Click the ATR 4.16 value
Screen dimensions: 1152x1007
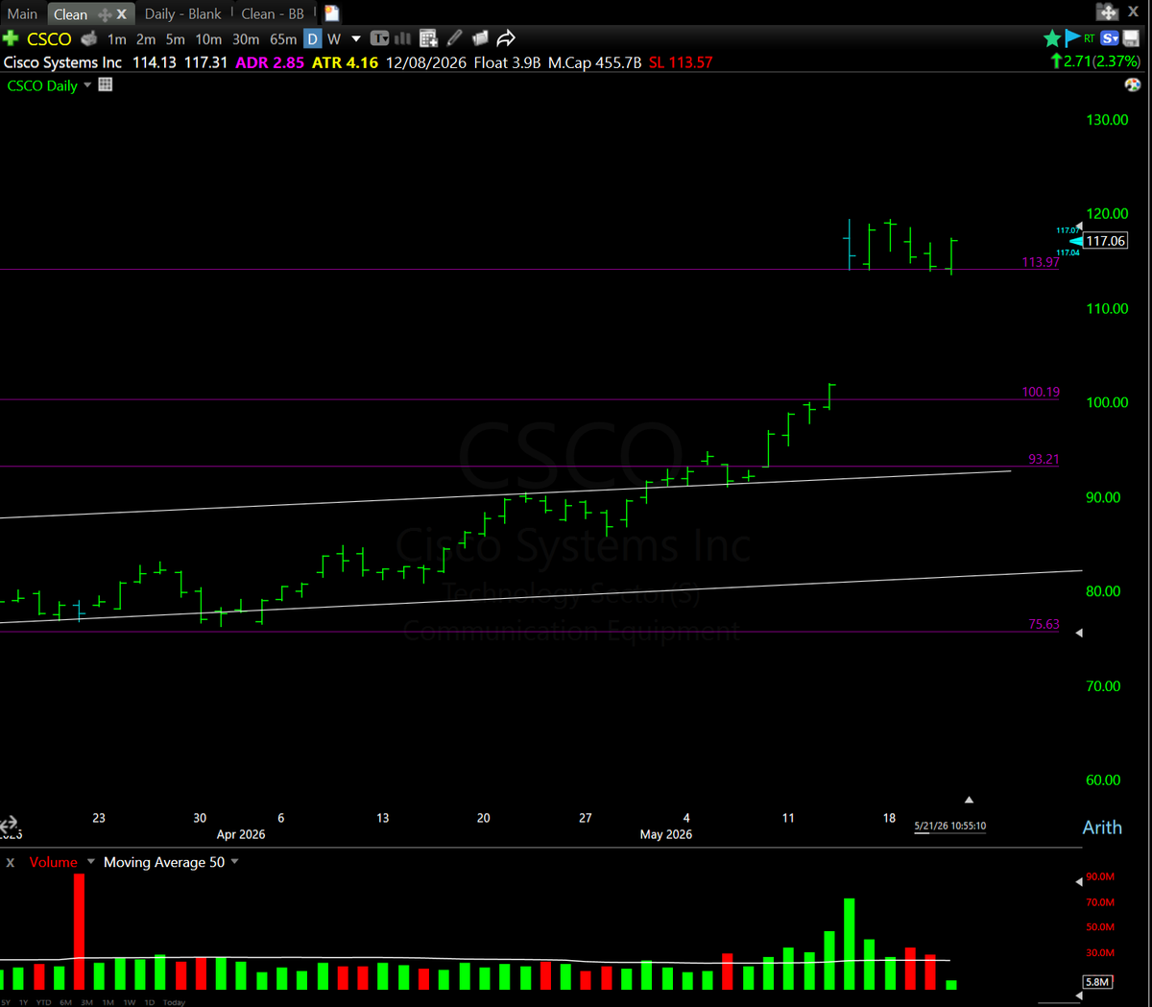(x=345, y=62)
